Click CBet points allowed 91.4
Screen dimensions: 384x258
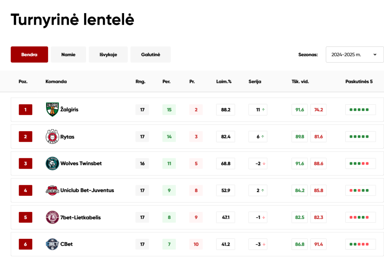tap(318, 244)
